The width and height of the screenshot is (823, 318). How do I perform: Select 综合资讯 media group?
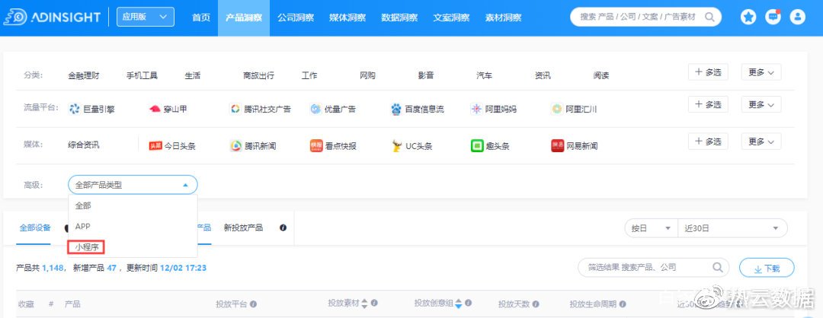click(x=84, y=145)
